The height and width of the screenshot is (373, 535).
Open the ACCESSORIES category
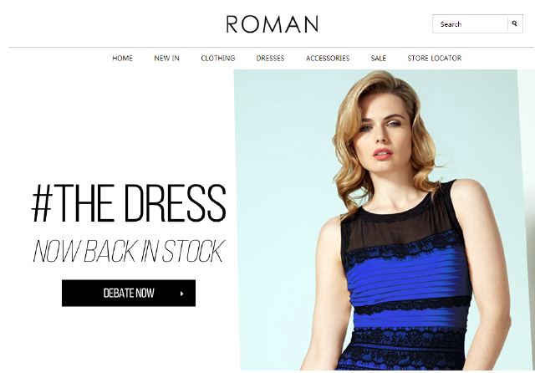click(328, 58)
